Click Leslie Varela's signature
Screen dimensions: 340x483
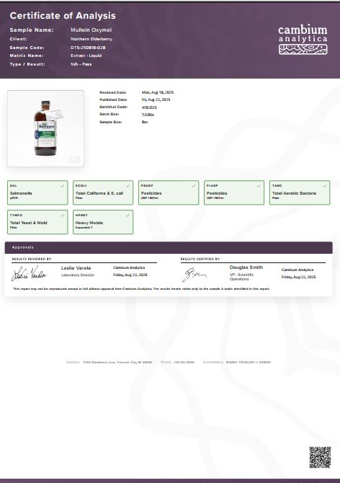pos(29,273)
